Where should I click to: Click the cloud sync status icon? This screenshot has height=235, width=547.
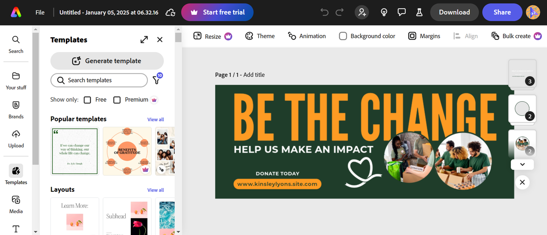click(x=170, y=12)
